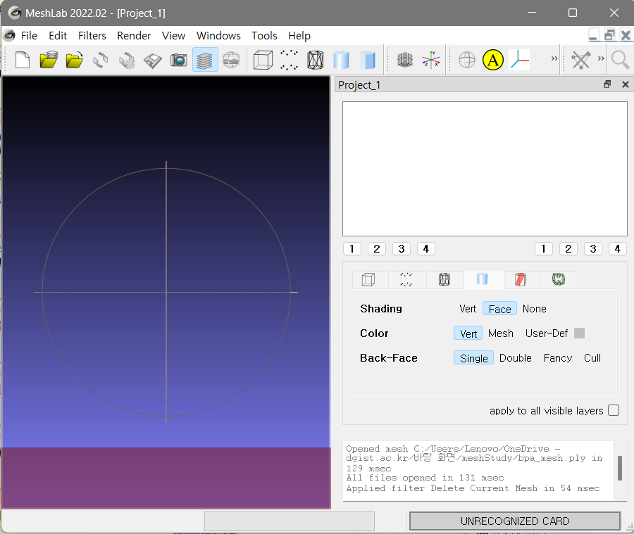This screenshot has width=634, height=534.
Task: Set Color to Vert
Action: 468,333
